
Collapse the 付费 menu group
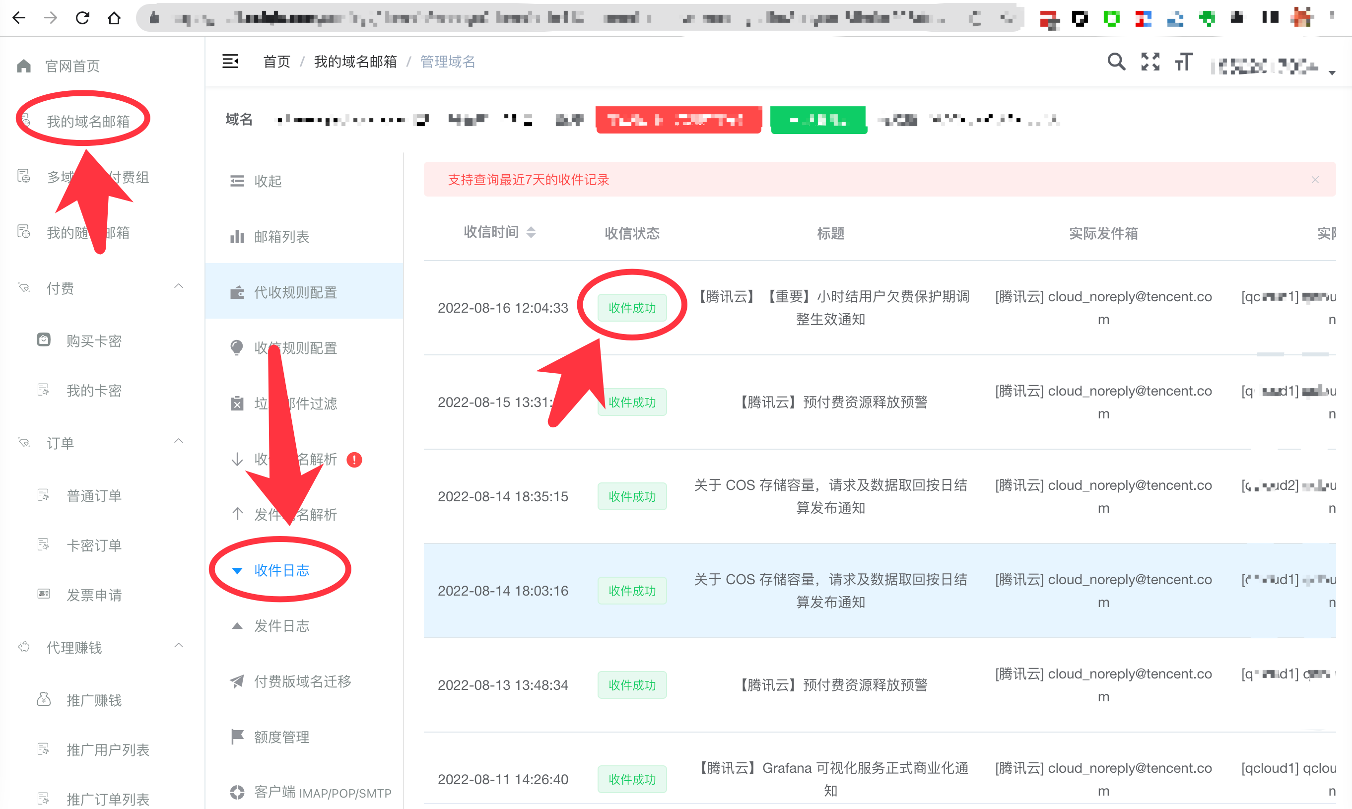click(178, 286)
